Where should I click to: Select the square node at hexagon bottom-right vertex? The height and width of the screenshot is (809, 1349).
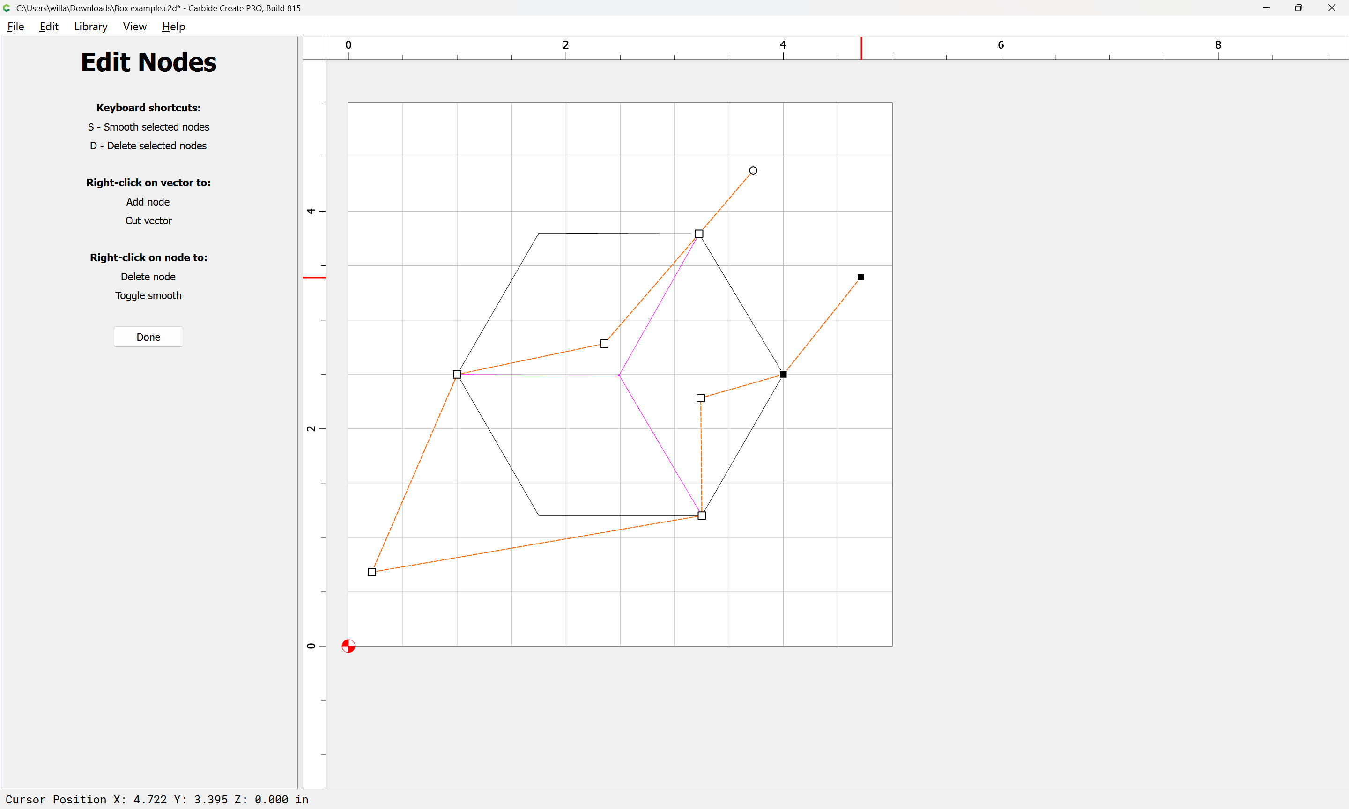[702, 516]
